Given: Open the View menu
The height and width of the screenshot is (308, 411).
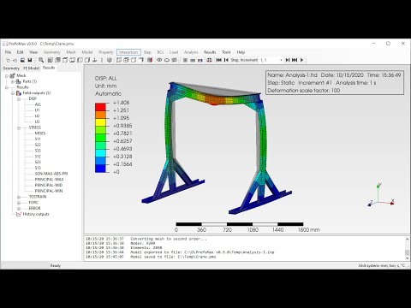Looking at the screenshot, I should point(33,52).
